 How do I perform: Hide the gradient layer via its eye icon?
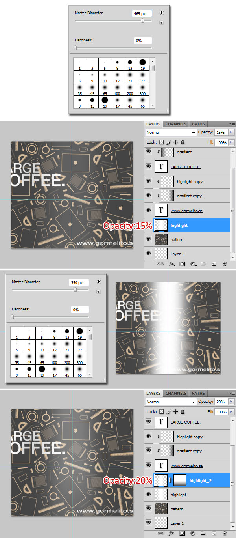click(x=148, y=152)
